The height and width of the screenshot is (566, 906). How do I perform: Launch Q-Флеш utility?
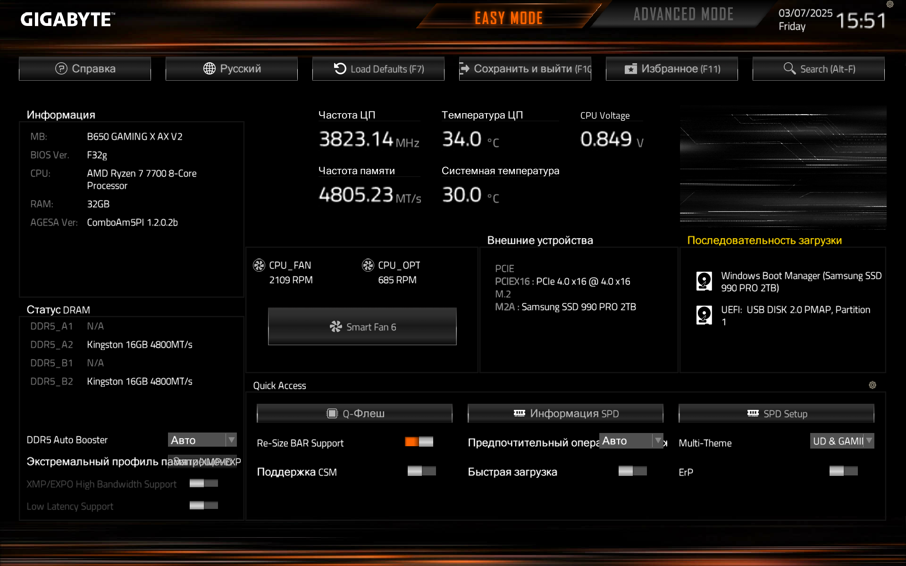[354, 414]
